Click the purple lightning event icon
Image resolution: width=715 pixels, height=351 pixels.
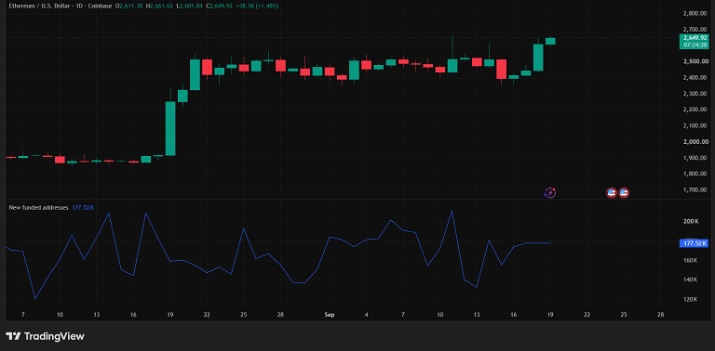(x=550, y=193)
